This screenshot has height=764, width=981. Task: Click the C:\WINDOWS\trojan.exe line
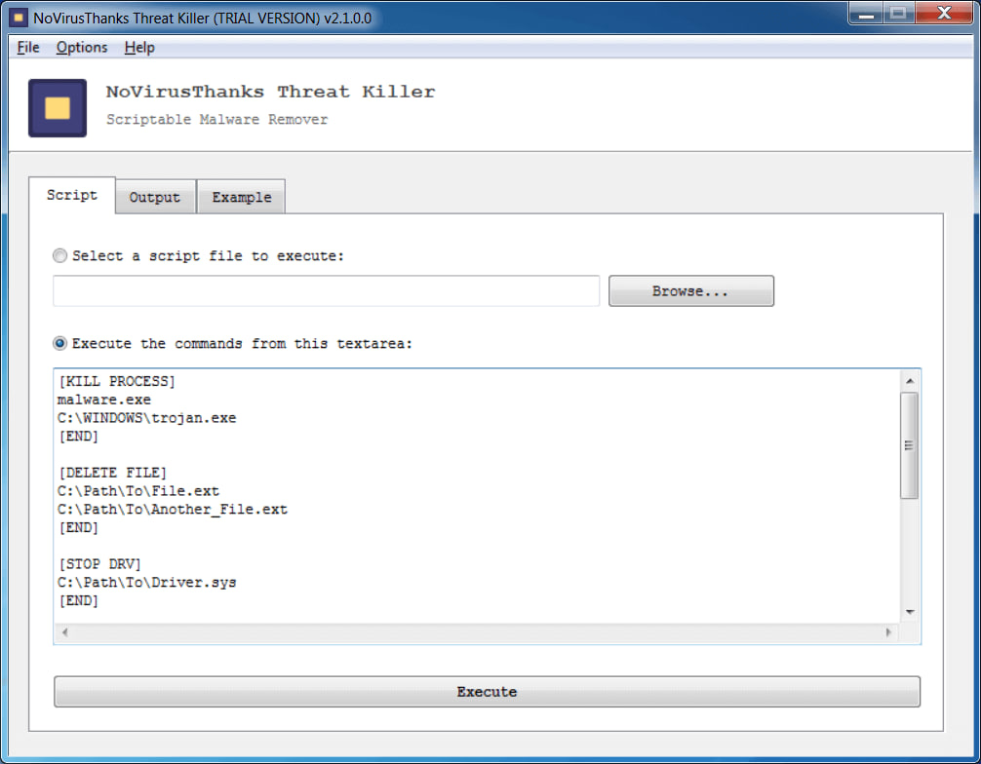[147, 418]
